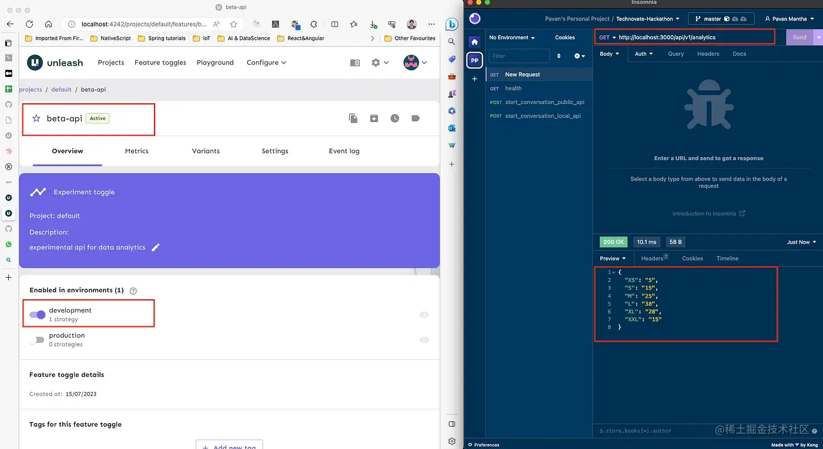Click the copy/clone feature toggle icon
Screen dimensions: 823x449
click(353, 118)
